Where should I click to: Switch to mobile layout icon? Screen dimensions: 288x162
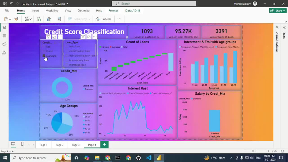click(x=22, y=144)
